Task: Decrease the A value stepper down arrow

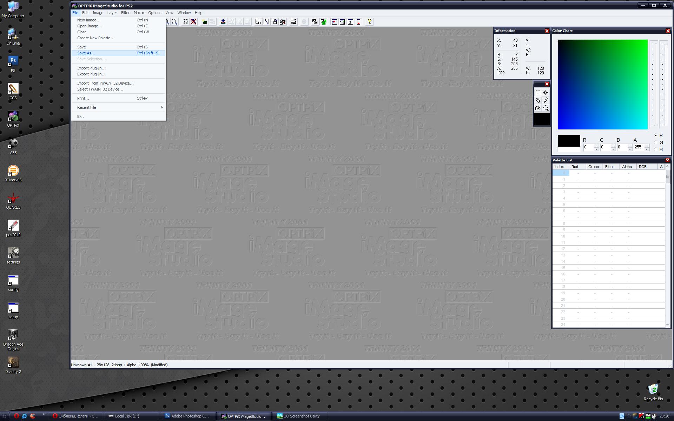Action: 647,149
